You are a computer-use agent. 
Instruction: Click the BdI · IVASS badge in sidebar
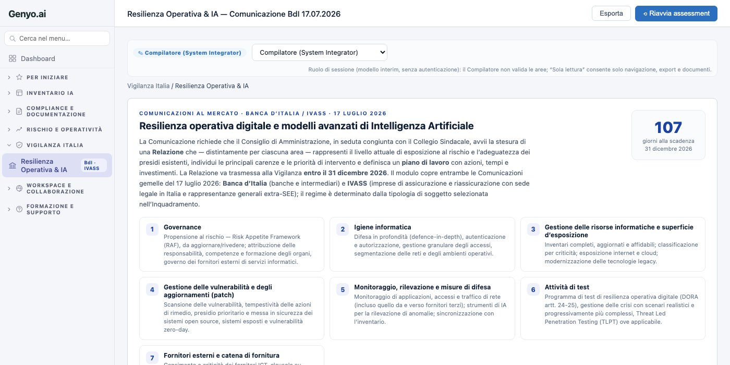pos(94,165)
